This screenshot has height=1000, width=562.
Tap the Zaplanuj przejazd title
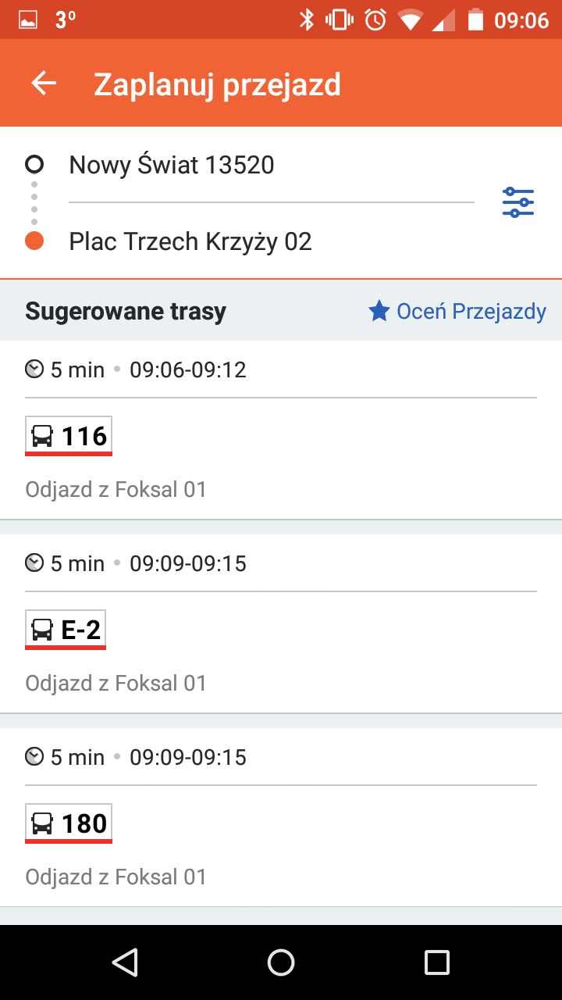click(x=217, y=84)
